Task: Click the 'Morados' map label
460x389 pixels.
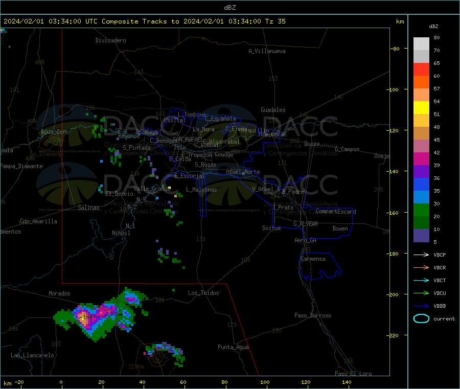Action: [59, 293]
